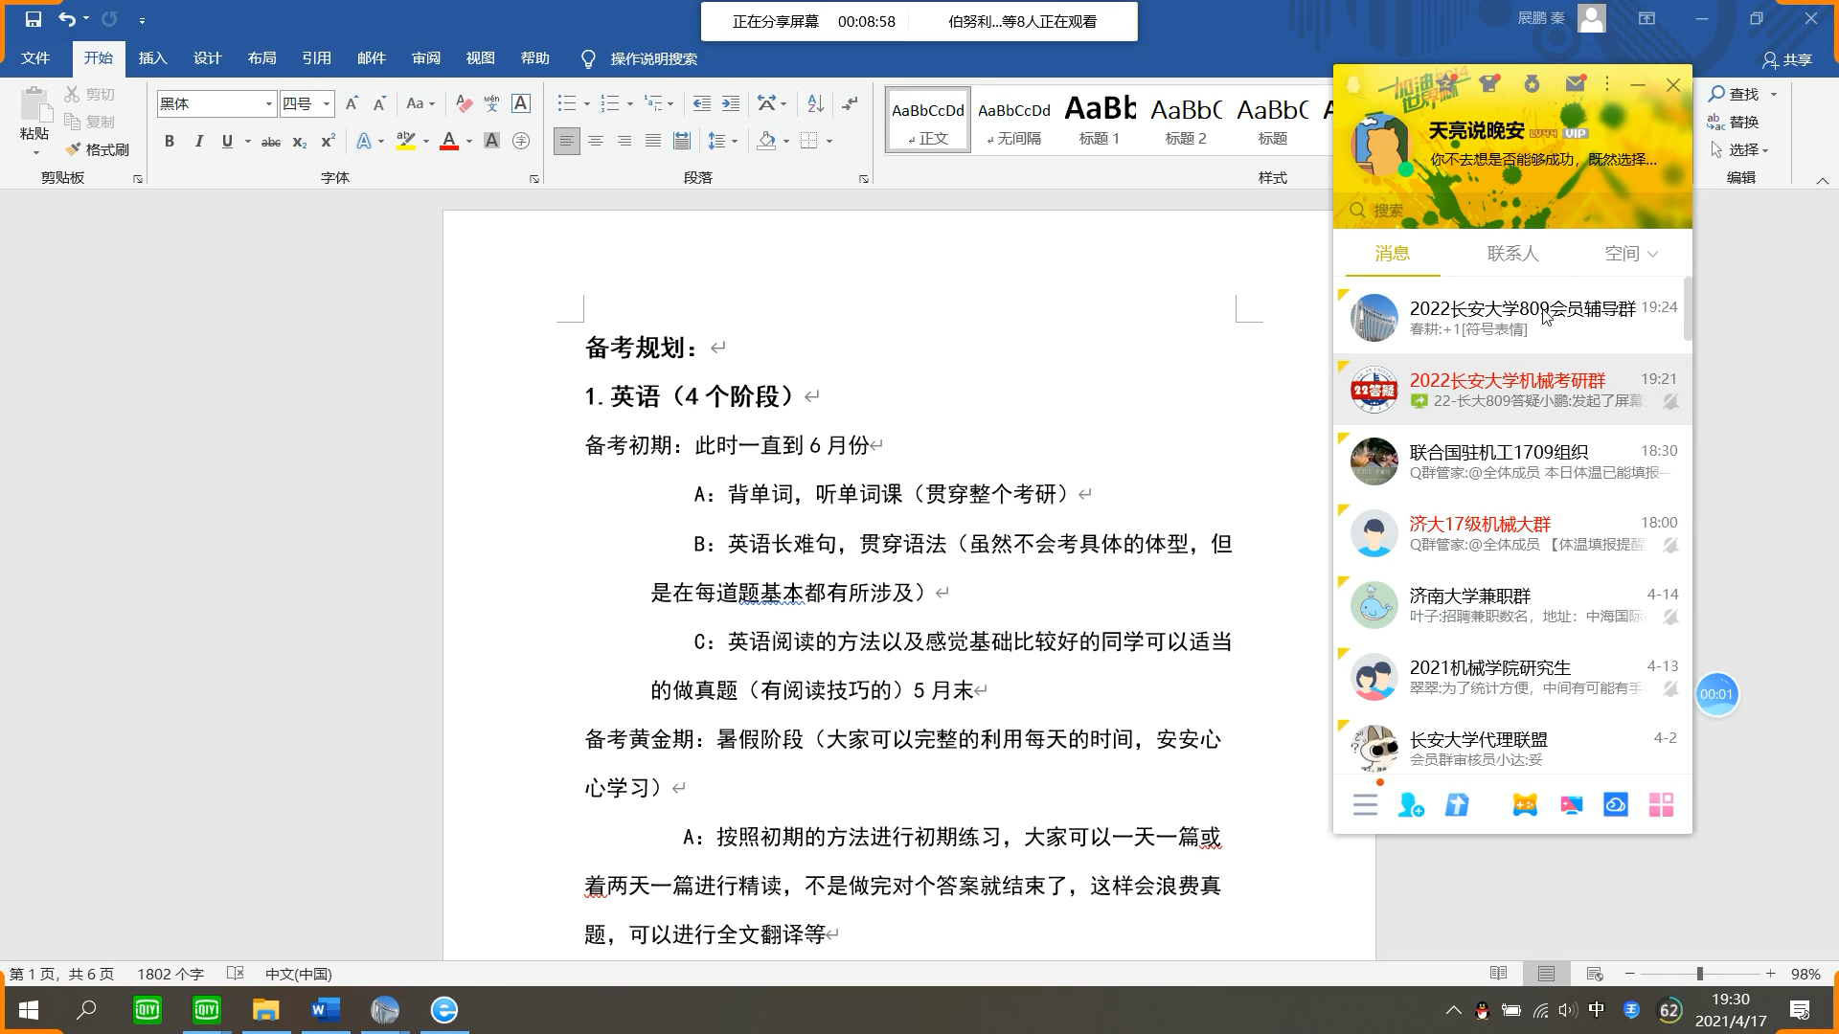Apply the 无间隔 style
Image resolution: width=1839 pixels, height=1034 pixels.
click(1014, 120)
